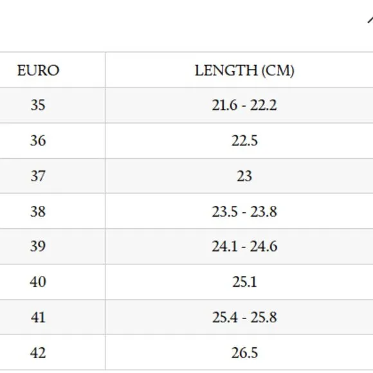Screen dimensions: 373x373
Task: Click the blank area above the size table
Action: (x=181, y=26)
